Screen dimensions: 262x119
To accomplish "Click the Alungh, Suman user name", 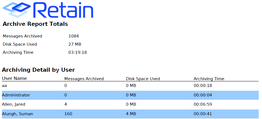I will point(17,114).
